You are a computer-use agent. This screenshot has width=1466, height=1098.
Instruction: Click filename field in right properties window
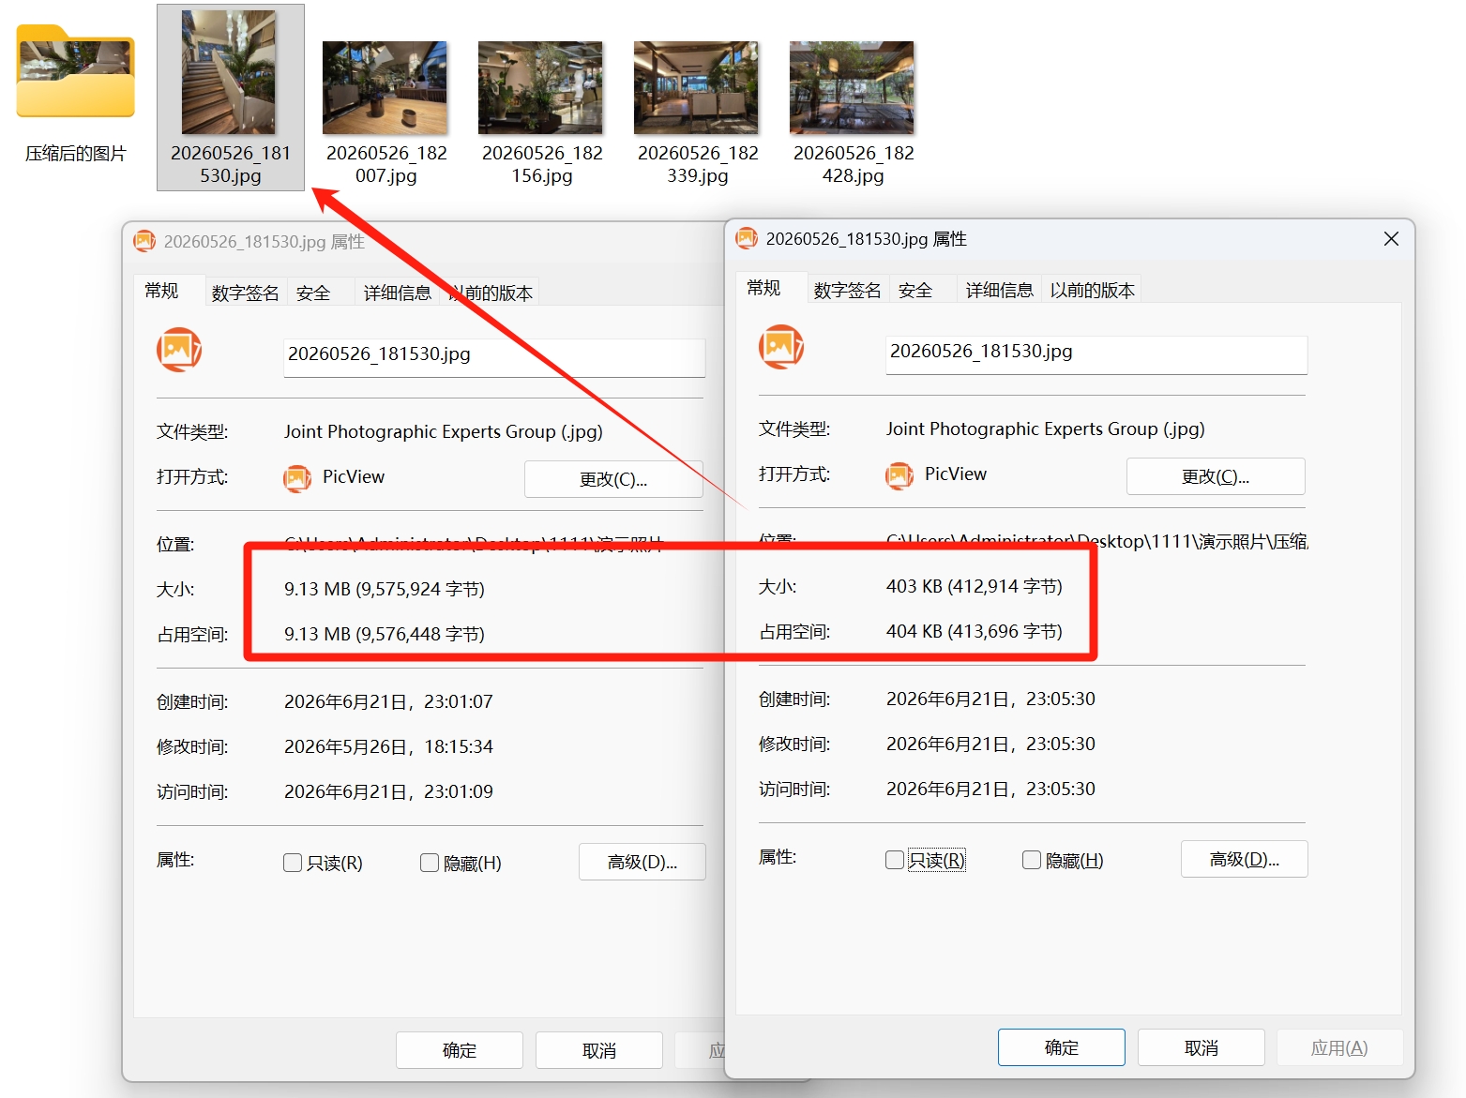point(1096,354)
